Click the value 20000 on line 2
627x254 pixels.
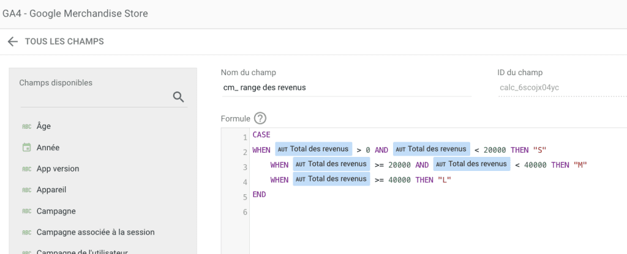pyautogui.click(x=495, y=150)
